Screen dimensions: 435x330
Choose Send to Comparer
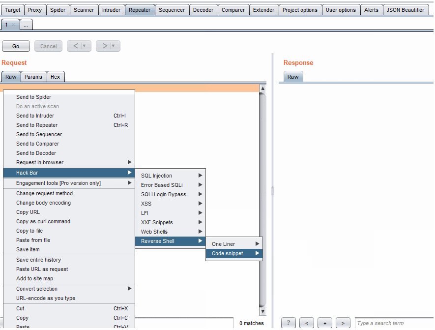[x=69, y=144]
